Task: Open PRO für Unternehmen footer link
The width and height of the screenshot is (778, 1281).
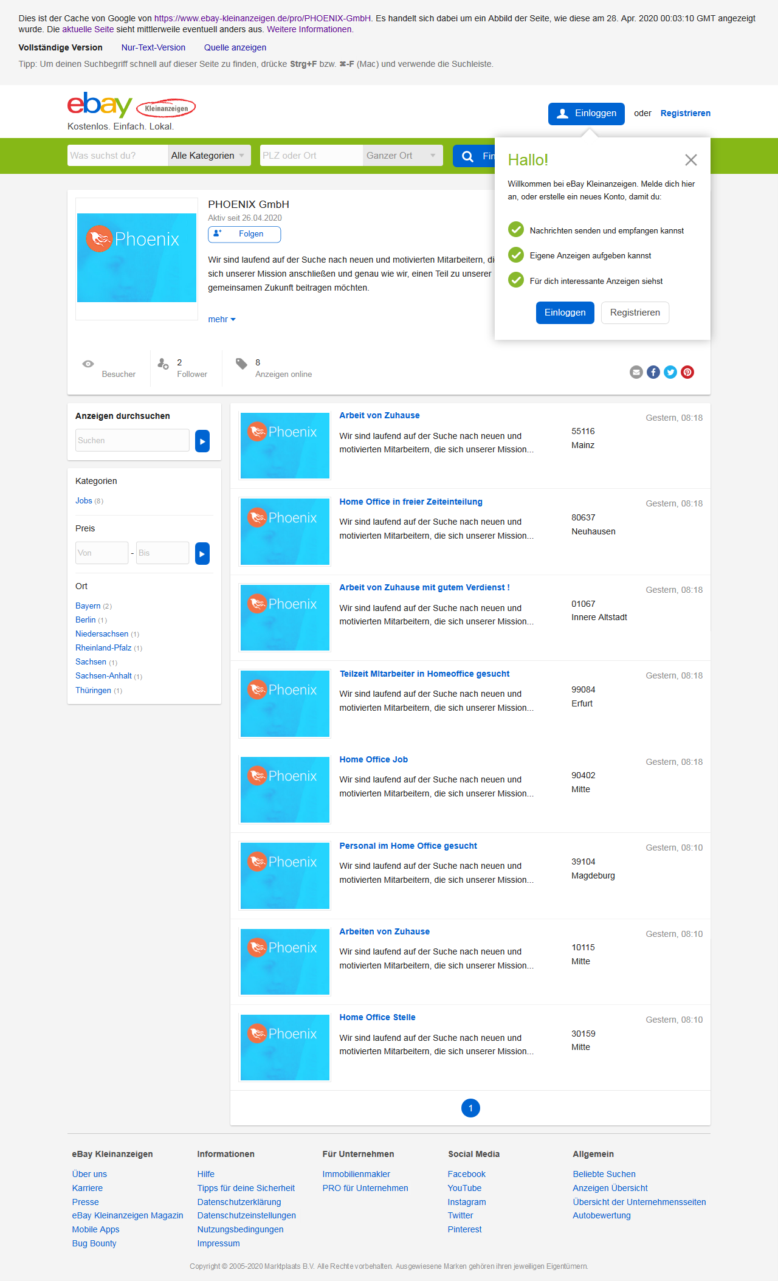Action: (x=365, y=1188)
